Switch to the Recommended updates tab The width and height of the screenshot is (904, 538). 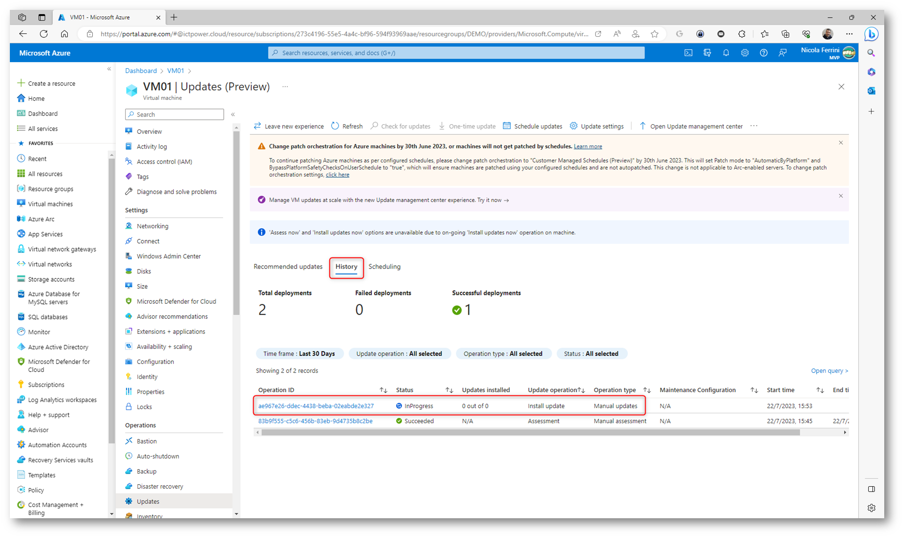tap(288, 267)
